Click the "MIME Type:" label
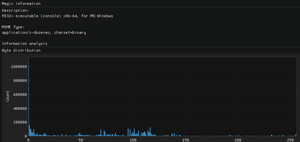Image resolution: width=300 pixels, height=142 pixels. pyautogui.click(x=13, y=27)
